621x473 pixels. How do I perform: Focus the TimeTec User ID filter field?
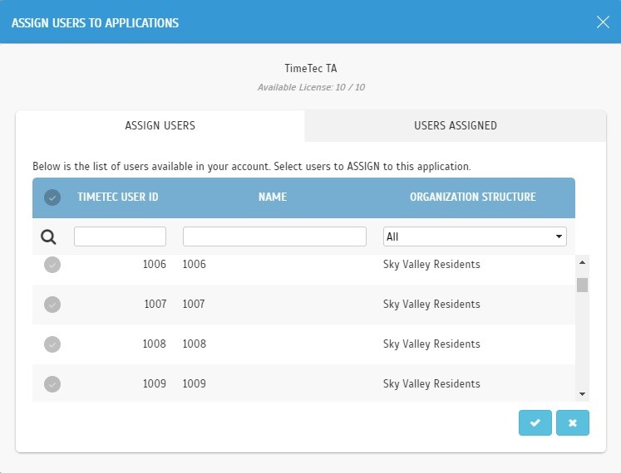[x=120, y=236]
